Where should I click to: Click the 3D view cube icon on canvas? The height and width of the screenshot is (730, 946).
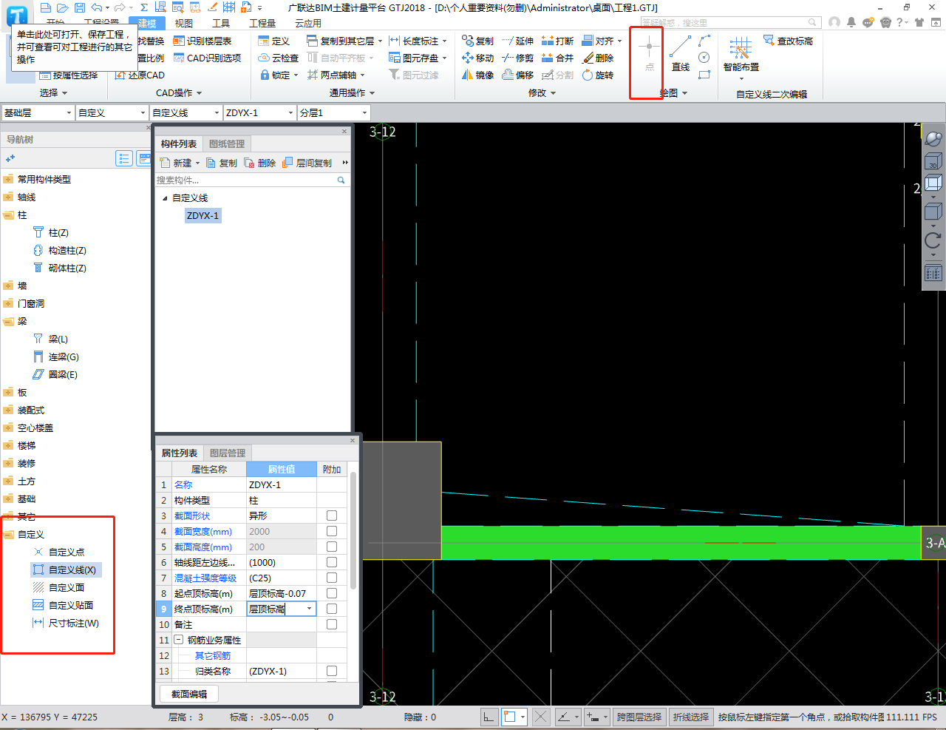pyautogui.click(x=933, y=161)
